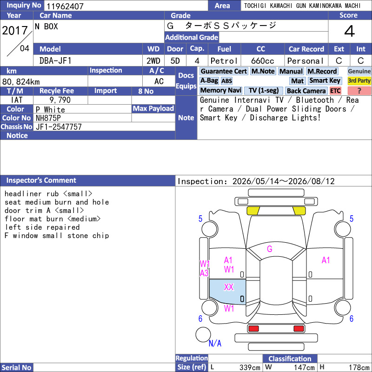Click the chassis number JF1-2547757
Viewport: 372px width, 372px height.
59,127
